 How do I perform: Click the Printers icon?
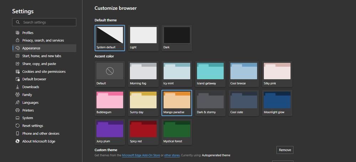(17, 110)
